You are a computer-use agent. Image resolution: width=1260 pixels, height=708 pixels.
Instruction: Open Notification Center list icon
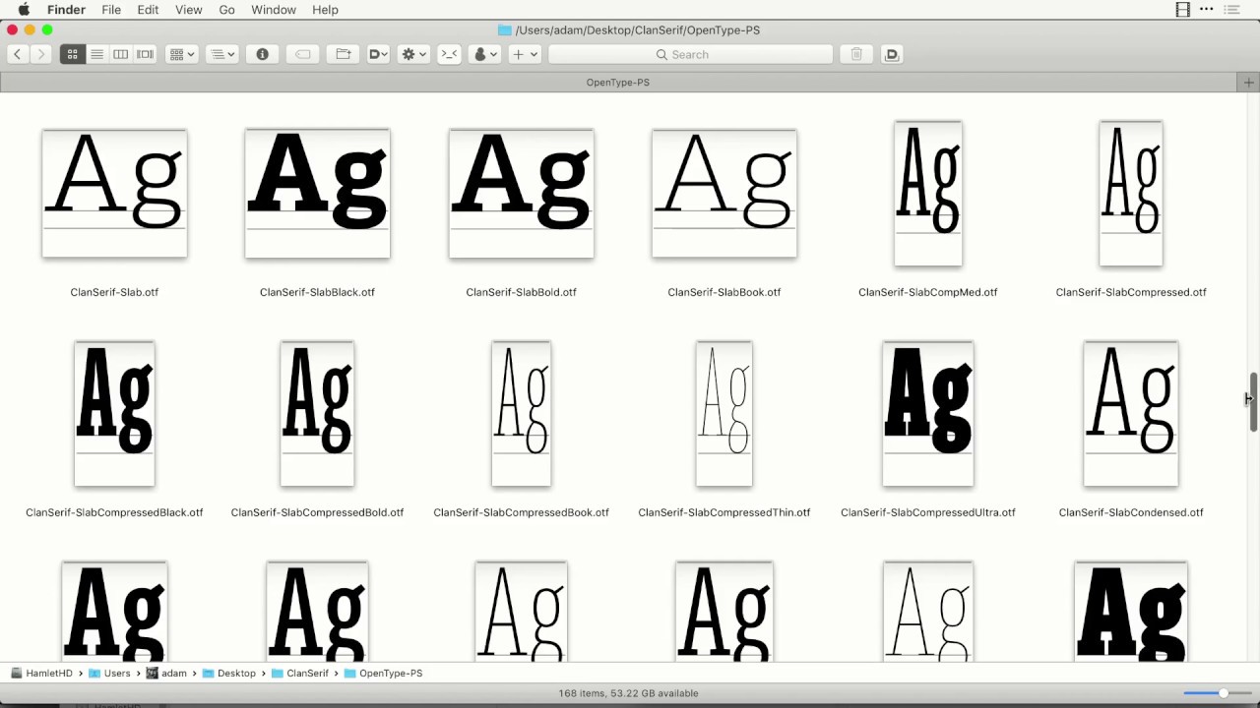click(x=1231, y=10)
